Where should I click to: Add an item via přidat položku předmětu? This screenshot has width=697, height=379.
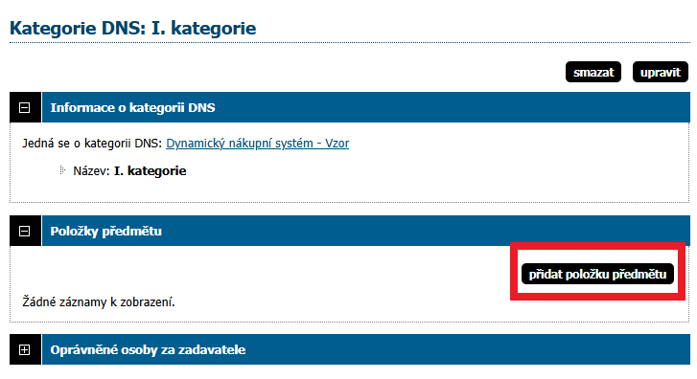click(597, 274)
